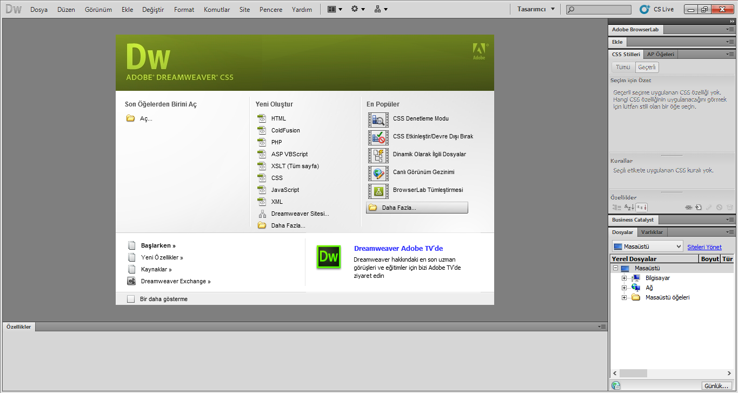
Task: Click the Boyut column header
Action: click(x=710, y=259)
